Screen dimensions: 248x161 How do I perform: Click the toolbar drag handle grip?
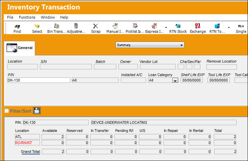(x=6, y=28)
